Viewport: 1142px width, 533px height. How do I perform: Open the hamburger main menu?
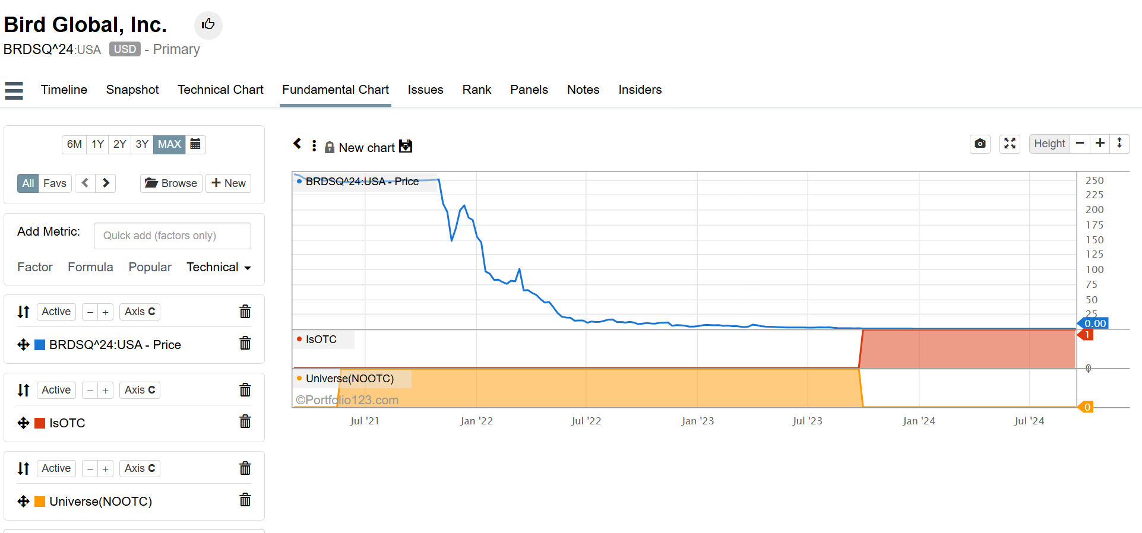tap(14, 90)
